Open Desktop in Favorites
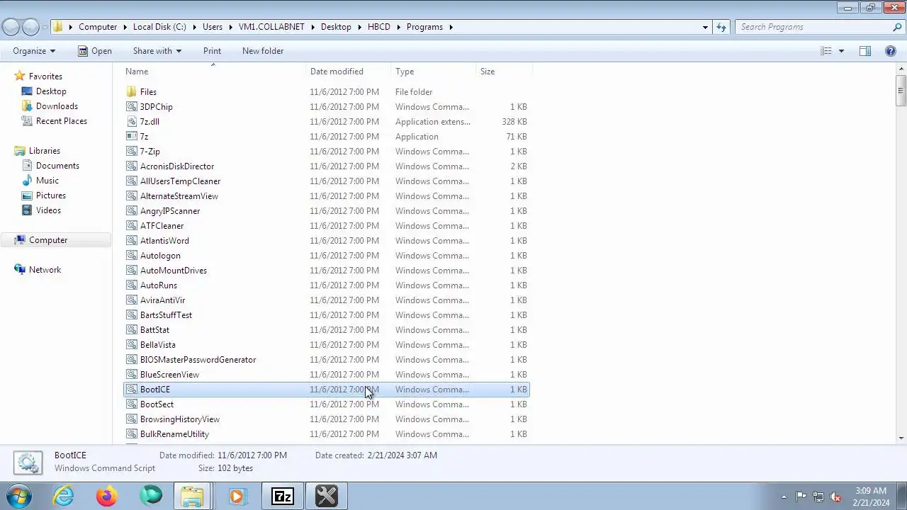907x510 pixels. click(51, 91)
